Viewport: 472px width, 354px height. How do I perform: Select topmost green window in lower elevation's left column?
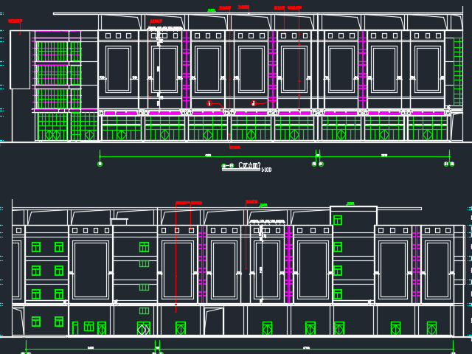[35, 246]
